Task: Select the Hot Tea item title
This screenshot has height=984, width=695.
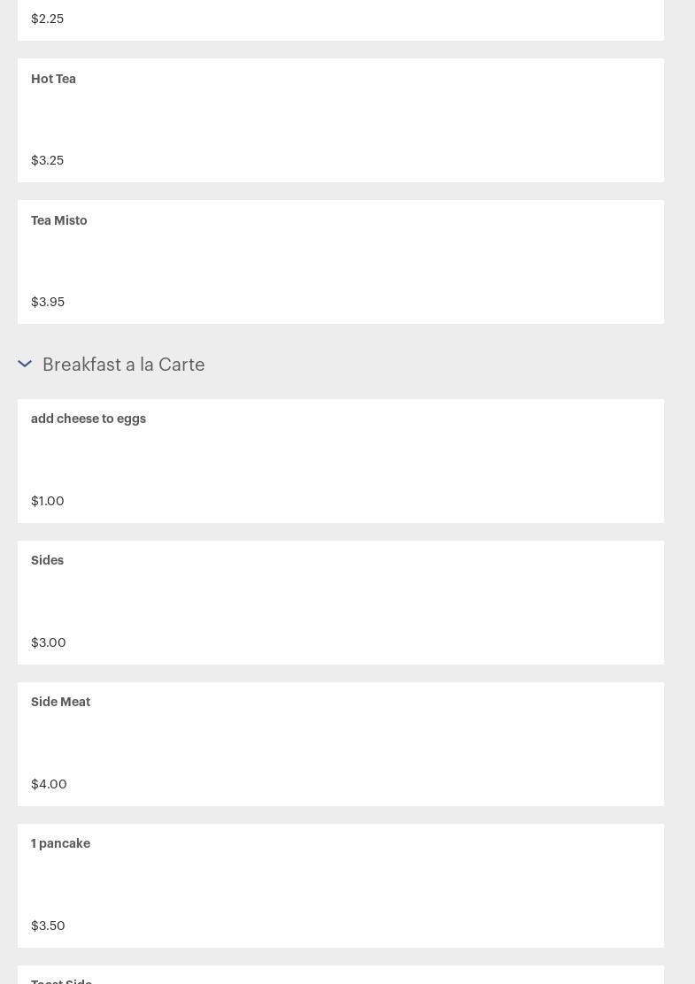Action: click(53, 79)
